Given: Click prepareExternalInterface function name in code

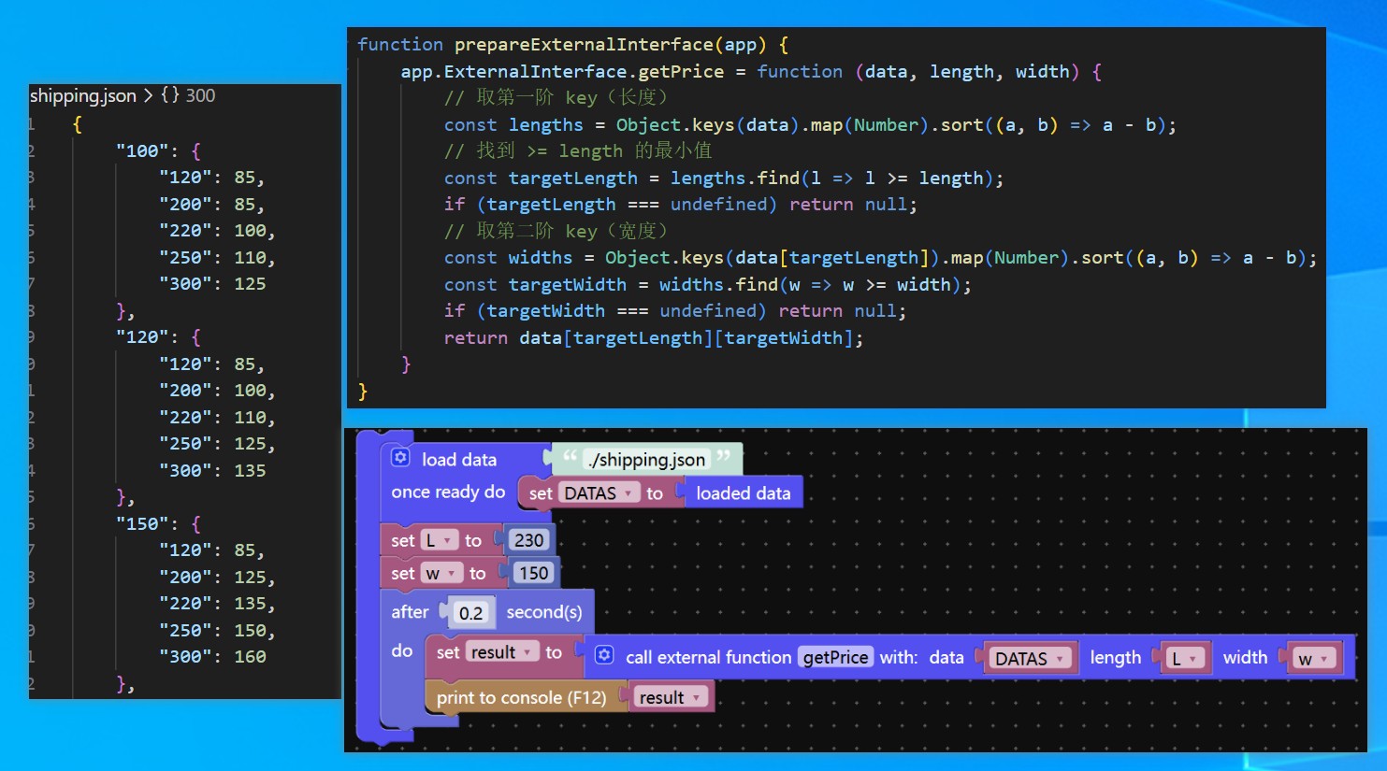Looking at the screenshot, I should [584, 45].
